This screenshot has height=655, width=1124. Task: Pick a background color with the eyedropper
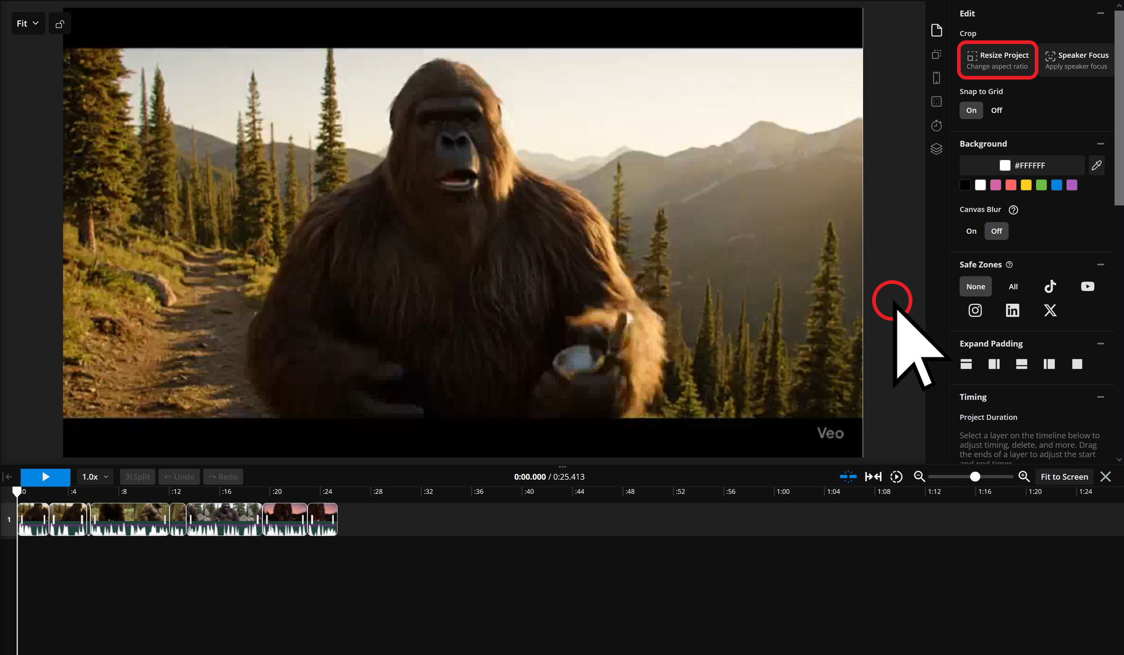[1096, 165]
